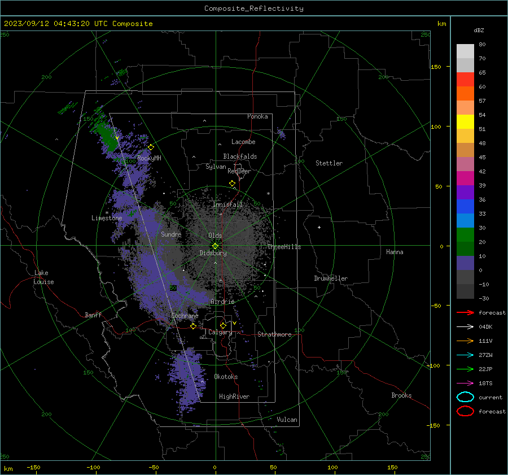Click the Hanna label

pos(395,252)
